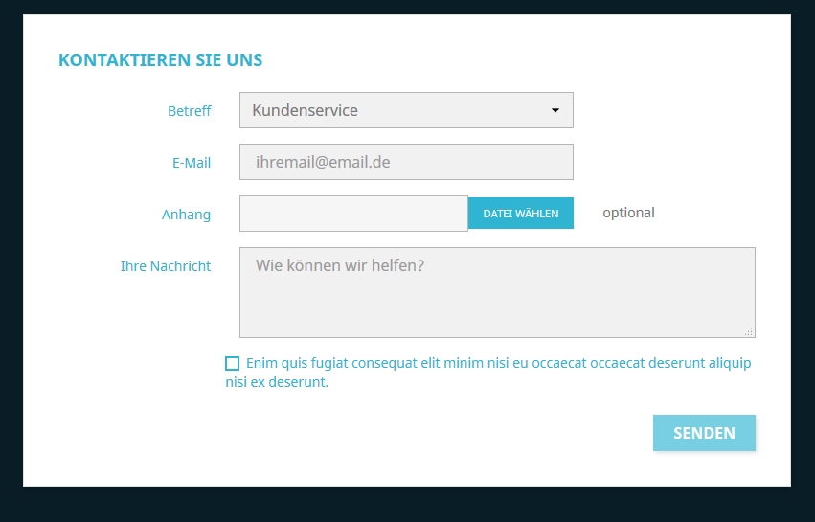
Task: Click the Ihre Nachricht label
Action: (x=166, y=266)
